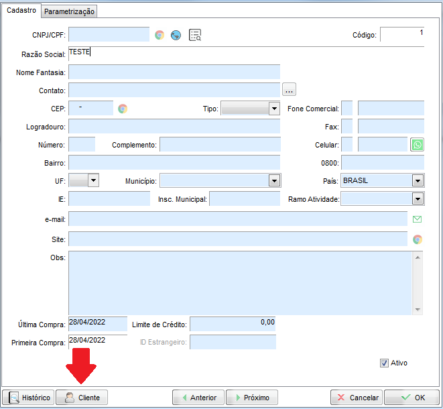The width and height of the screenshot is (443, 409).
Task: Click the Cliente button
Action: pyautogui.click(x=82, y=398)
